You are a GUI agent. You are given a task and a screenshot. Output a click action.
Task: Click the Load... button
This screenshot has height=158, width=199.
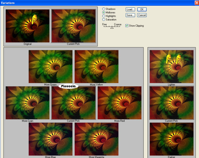coord(130,9)
